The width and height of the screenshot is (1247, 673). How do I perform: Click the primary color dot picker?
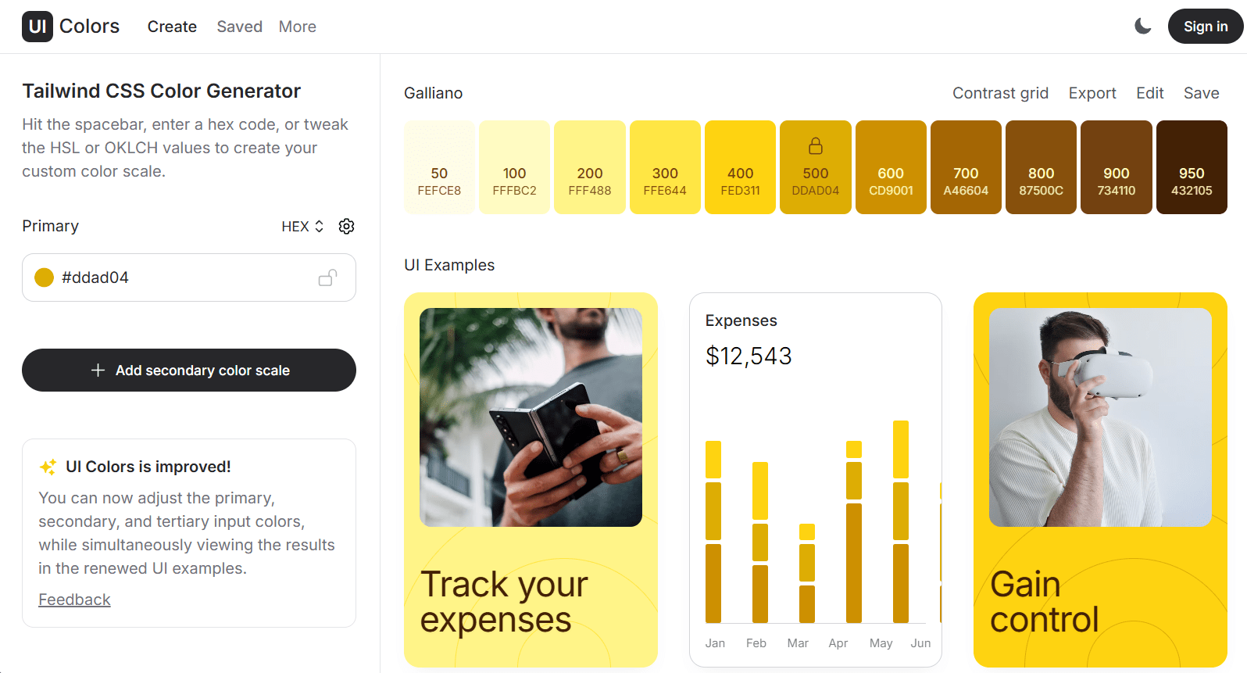pyautogui.click(x=45, y=277)
